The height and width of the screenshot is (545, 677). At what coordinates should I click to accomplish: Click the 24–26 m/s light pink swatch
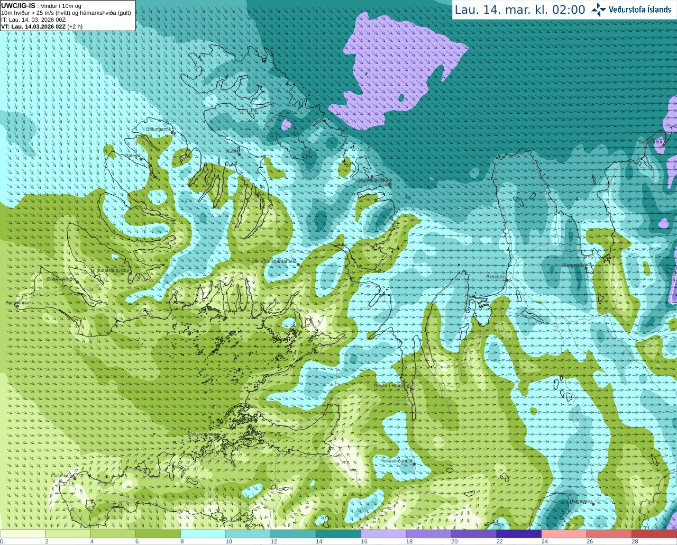(x=564, y=533)
